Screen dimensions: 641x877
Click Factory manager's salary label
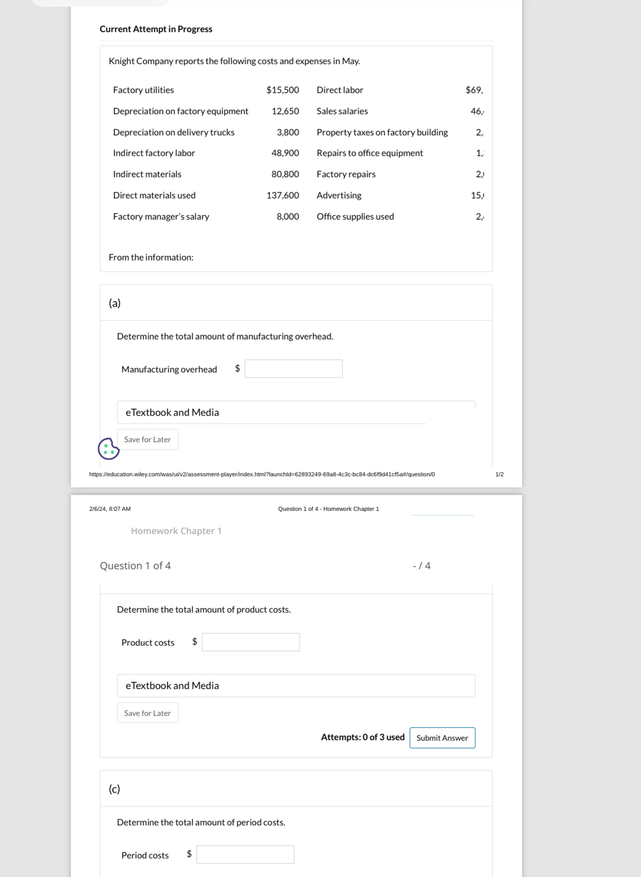coord(161,216)
